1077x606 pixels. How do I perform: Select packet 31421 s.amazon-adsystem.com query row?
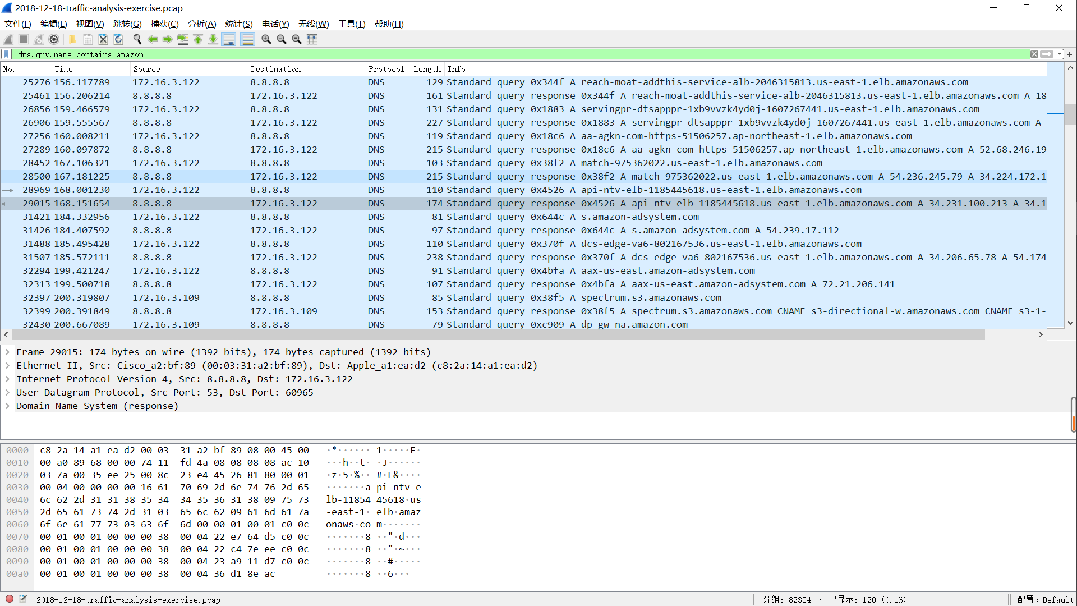tap(523, 217)
